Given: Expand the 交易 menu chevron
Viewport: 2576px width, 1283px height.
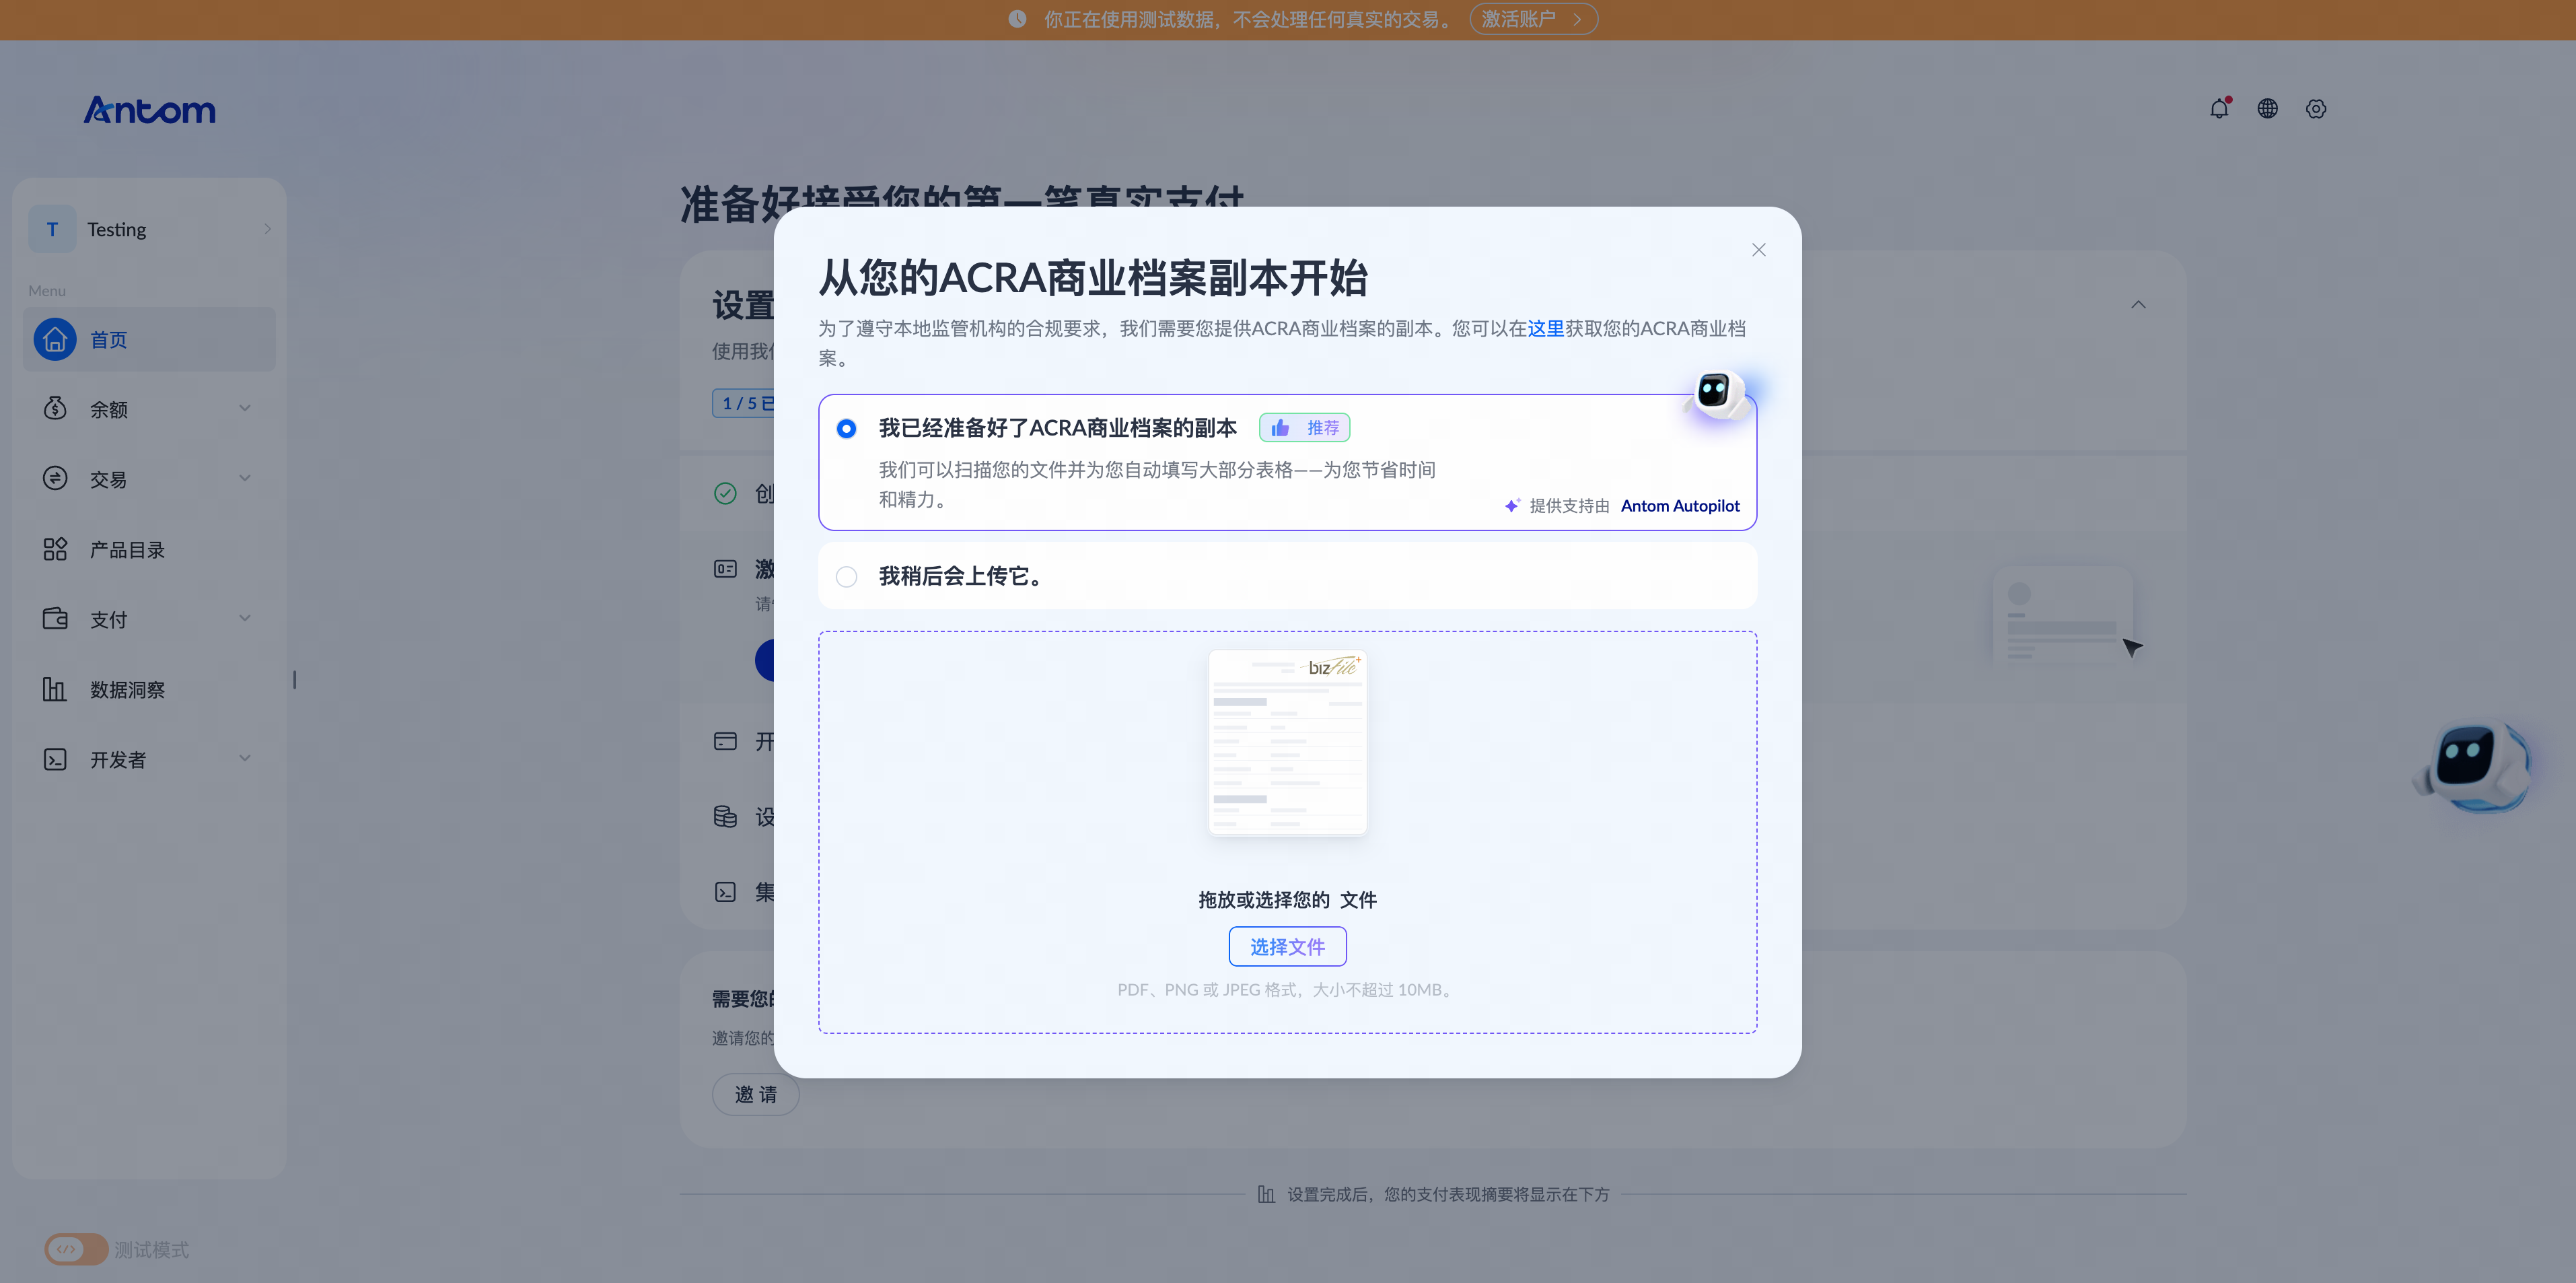Looking at the screenshot, I should click(245, 478).
